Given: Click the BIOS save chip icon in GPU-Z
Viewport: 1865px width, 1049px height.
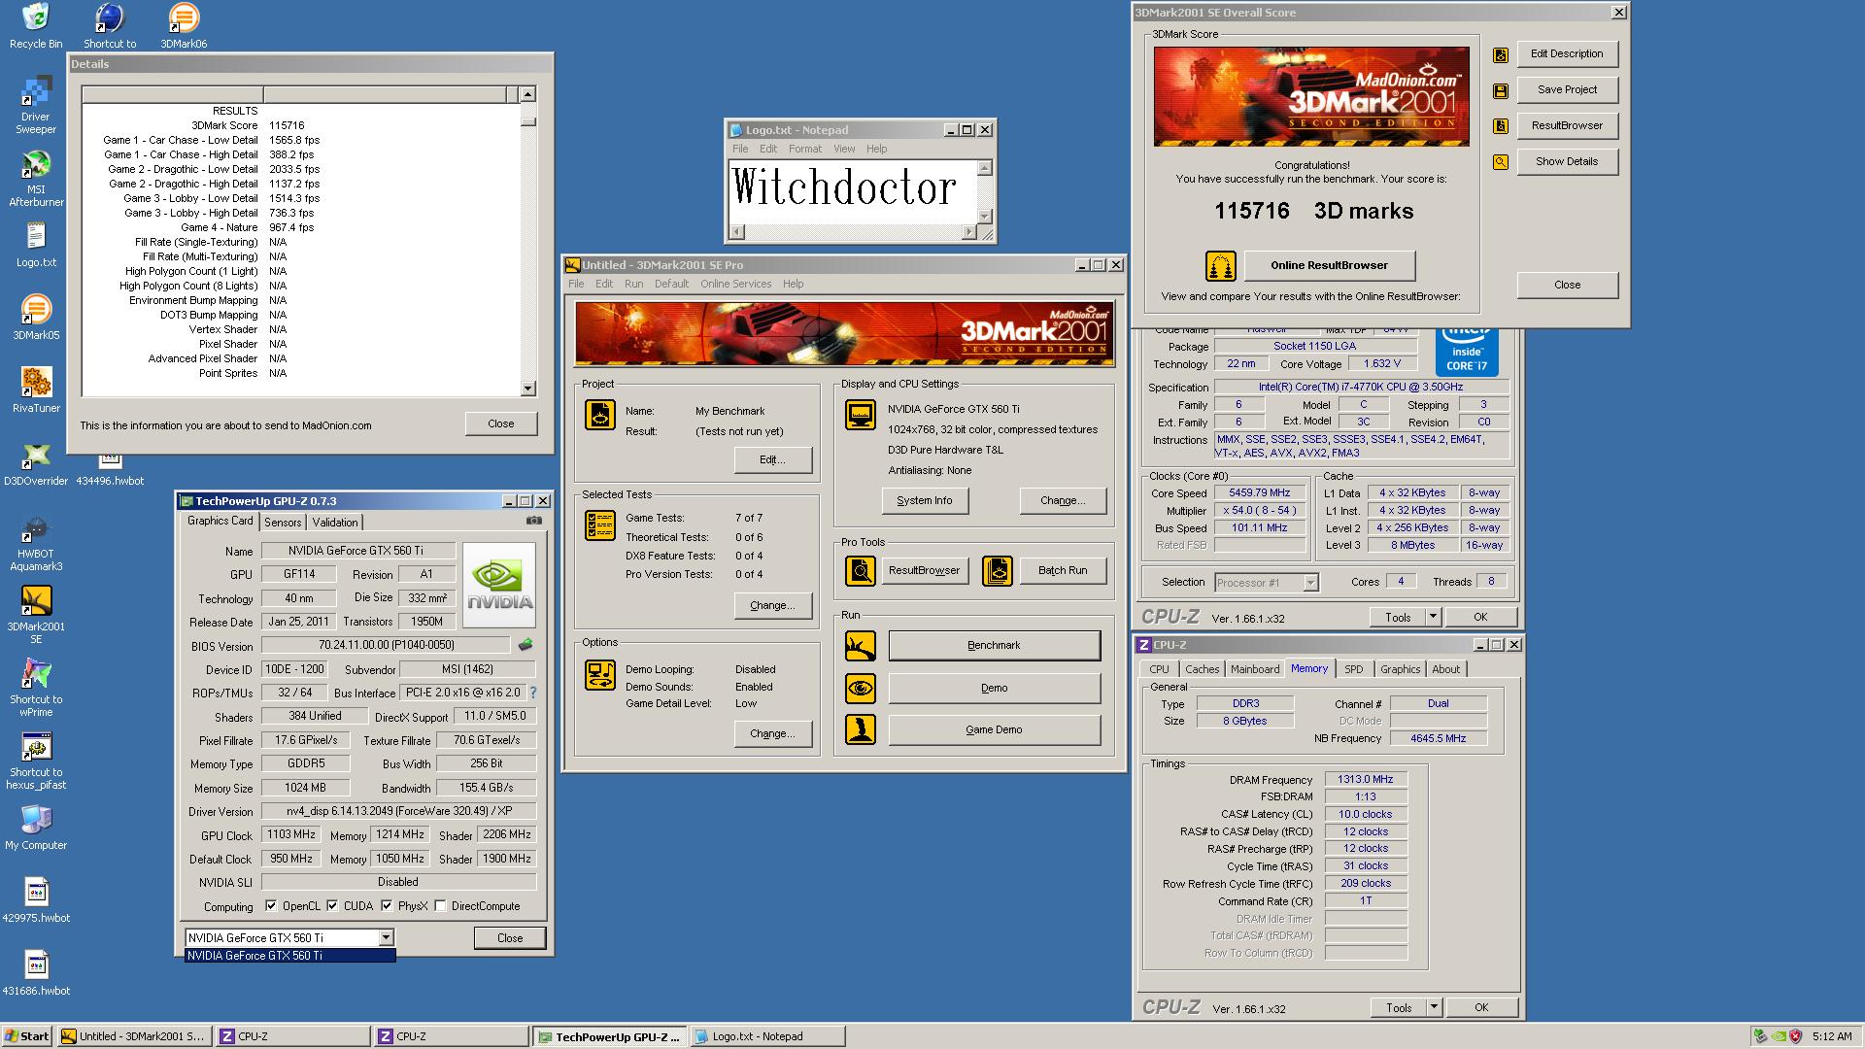Looking at the screenshot, I should point(526,645).
